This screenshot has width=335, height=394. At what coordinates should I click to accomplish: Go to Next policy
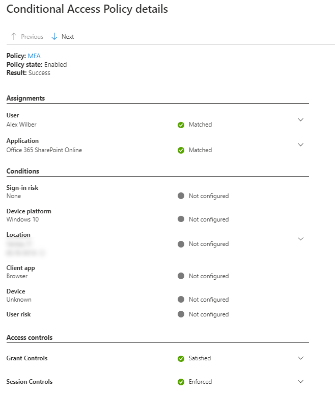(x=68, y=37)
